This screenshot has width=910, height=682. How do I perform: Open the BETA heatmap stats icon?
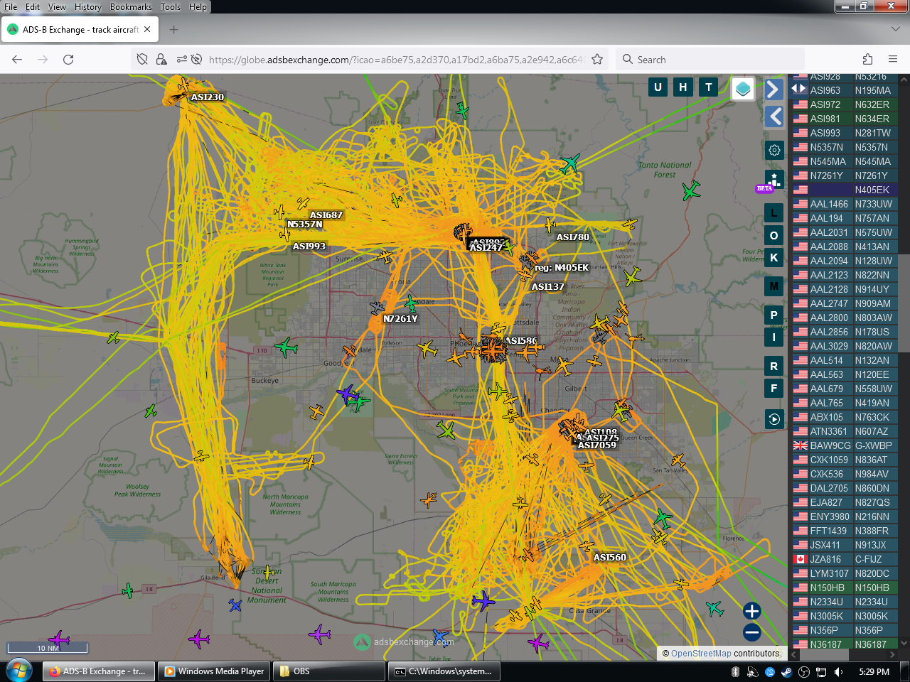[774, 180]
